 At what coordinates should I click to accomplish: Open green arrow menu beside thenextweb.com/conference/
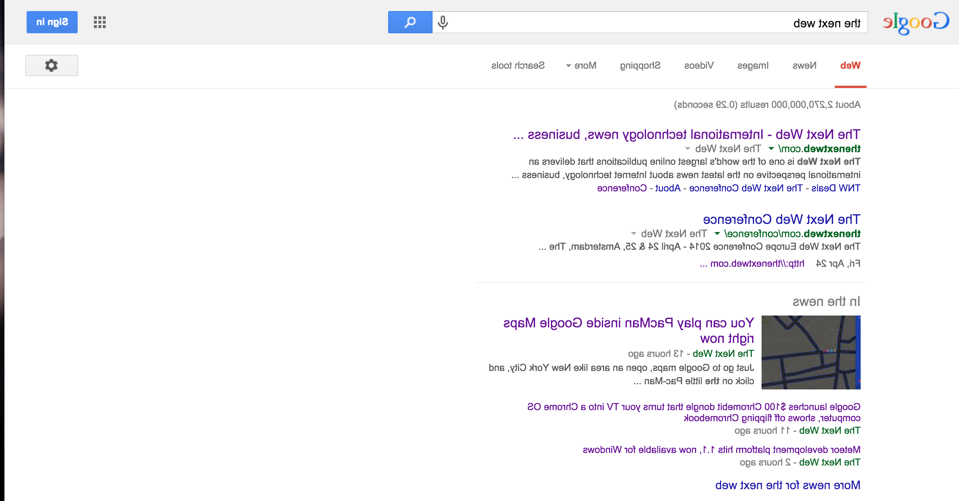pyautogui.click(x=717, y=234)
